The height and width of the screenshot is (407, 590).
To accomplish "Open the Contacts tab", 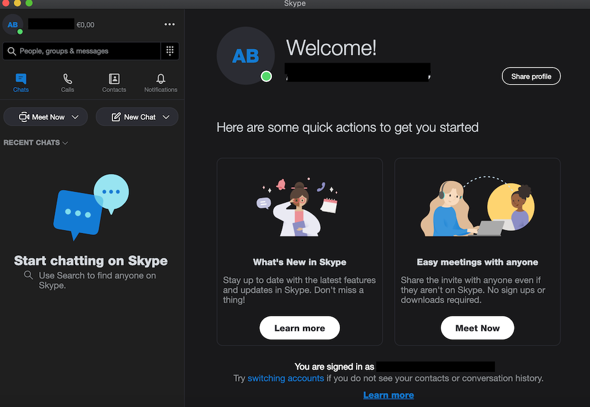I will [114, 83].
